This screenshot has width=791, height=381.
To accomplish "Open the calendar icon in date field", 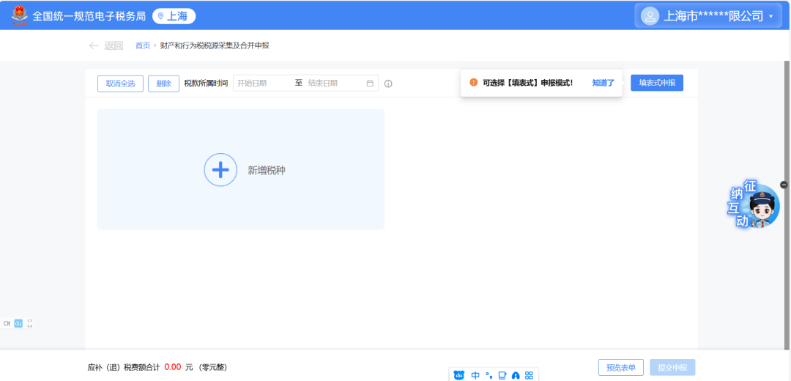I will pos(370,84).
